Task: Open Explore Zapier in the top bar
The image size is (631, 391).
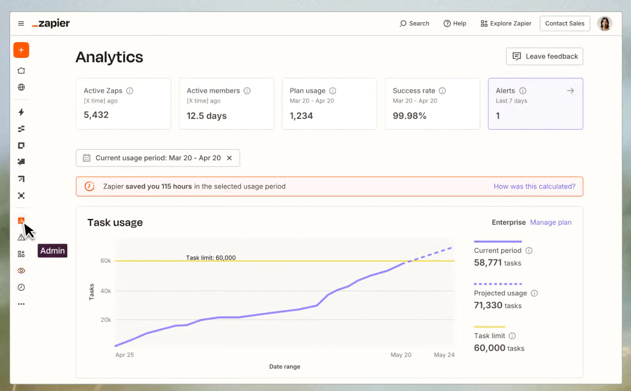Action: [x=506, y=23]
